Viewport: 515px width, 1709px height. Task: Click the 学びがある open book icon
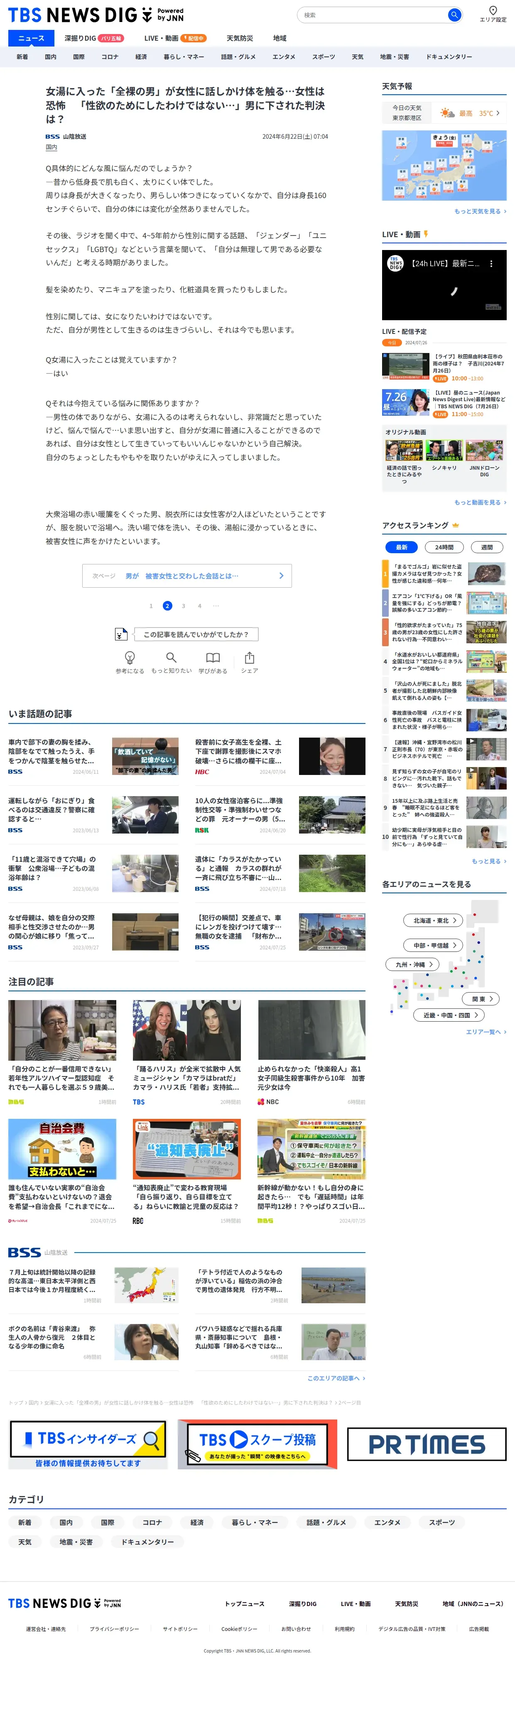[x=212, y=657]
